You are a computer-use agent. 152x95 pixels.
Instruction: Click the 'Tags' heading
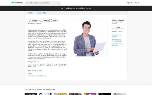tap(30, 73)
